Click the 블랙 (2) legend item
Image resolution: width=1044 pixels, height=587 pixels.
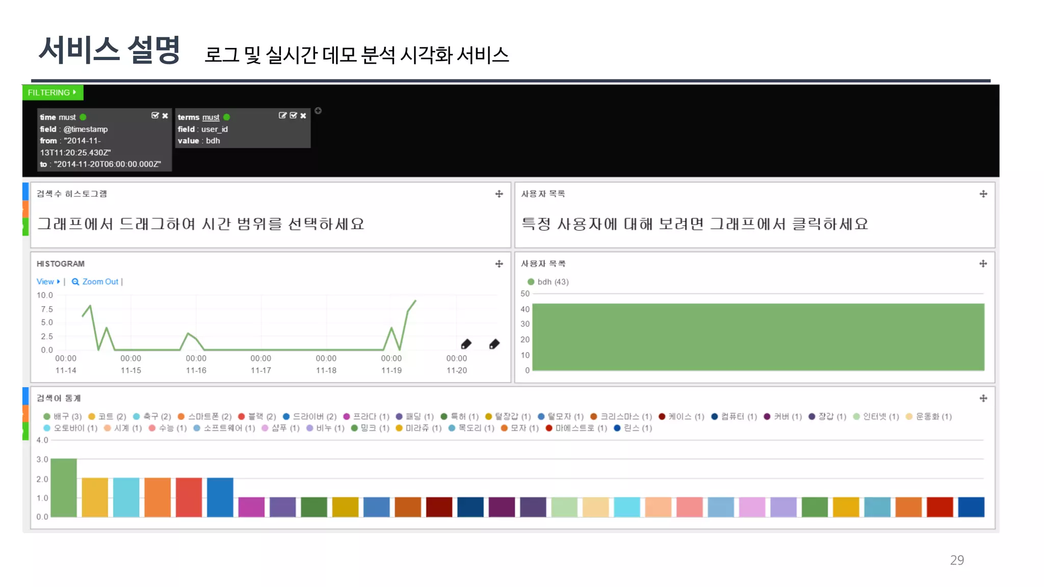(x=257, y=416)
